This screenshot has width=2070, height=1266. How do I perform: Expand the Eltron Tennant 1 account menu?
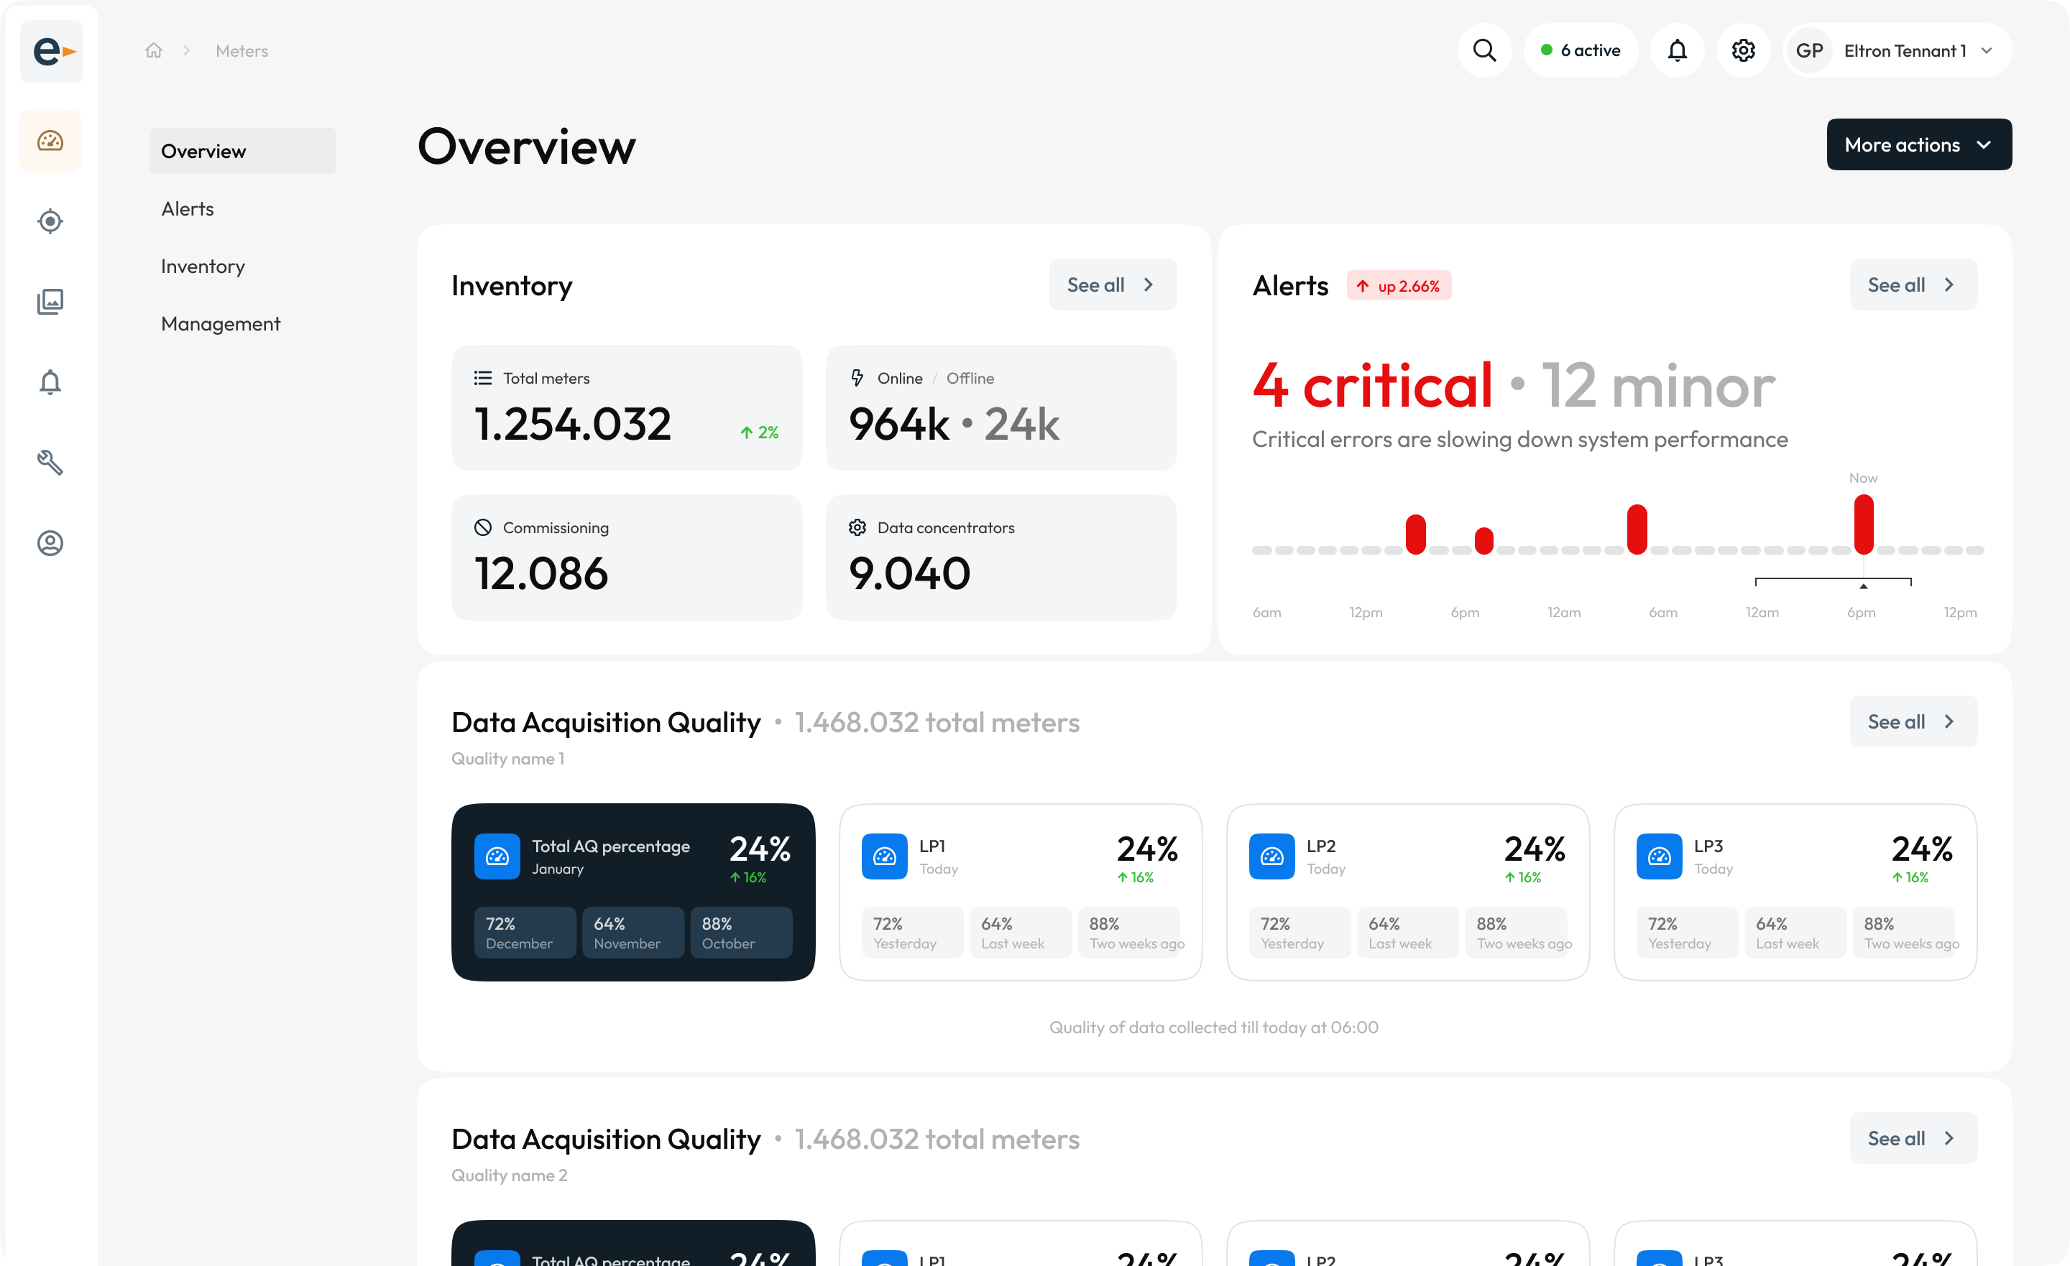[1897, 50]
